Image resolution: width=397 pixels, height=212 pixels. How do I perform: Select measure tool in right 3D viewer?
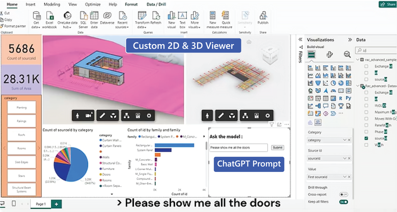[221, 115]
